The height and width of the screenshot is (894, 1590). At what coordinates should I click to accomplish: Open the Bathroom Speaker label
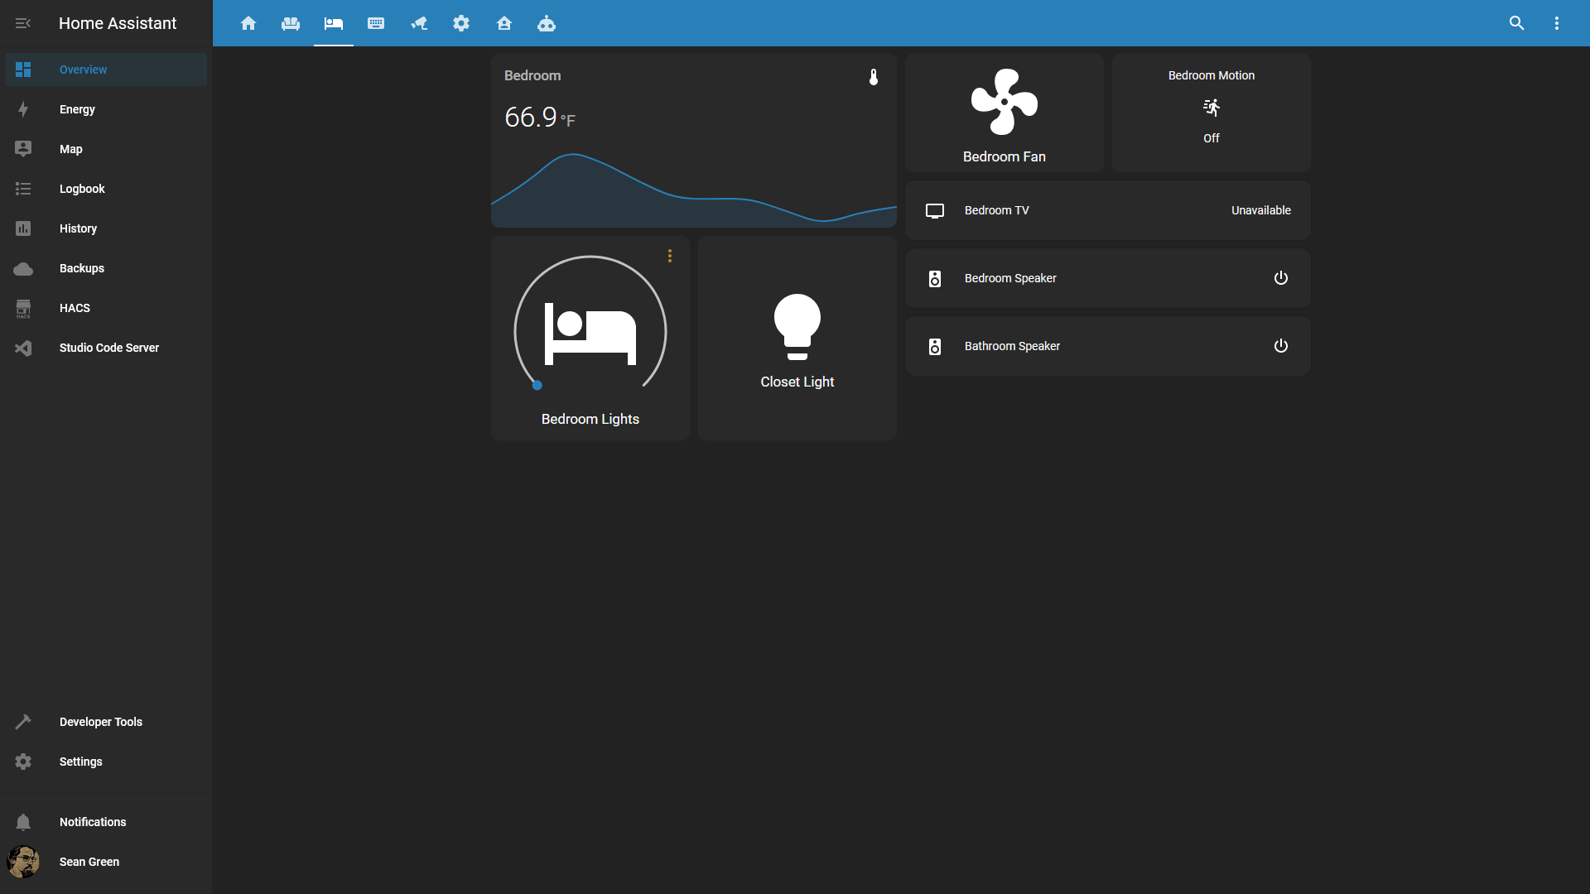click(x=1012, y=346)
